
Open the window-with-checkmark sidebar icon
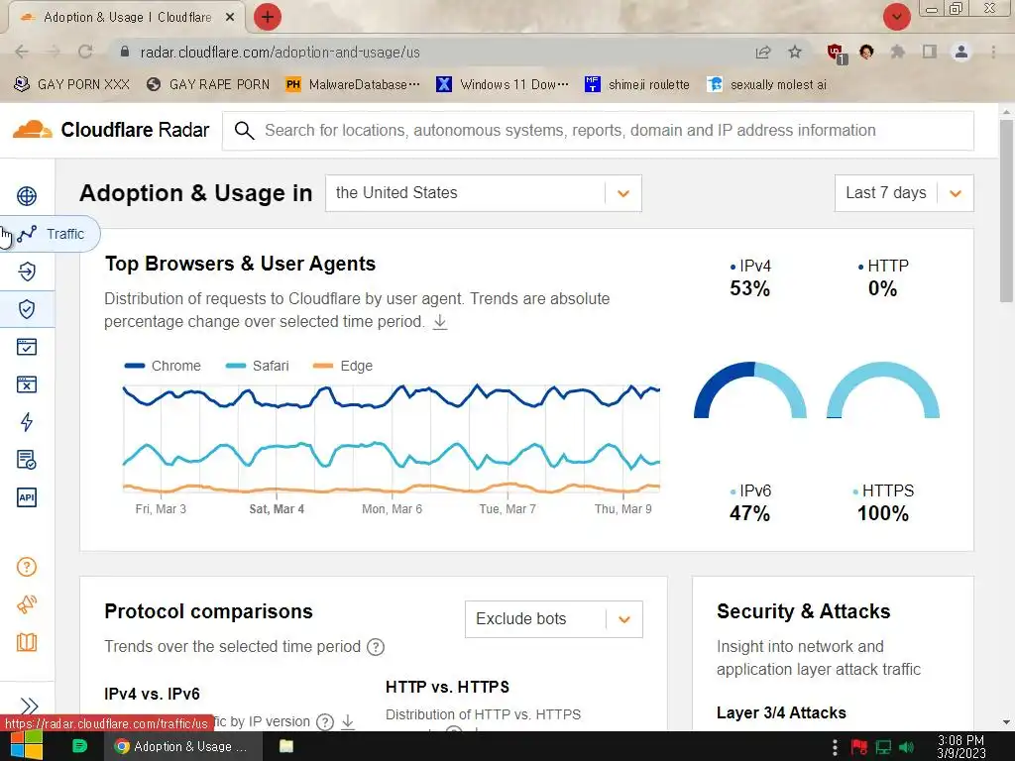click(27, 347)
